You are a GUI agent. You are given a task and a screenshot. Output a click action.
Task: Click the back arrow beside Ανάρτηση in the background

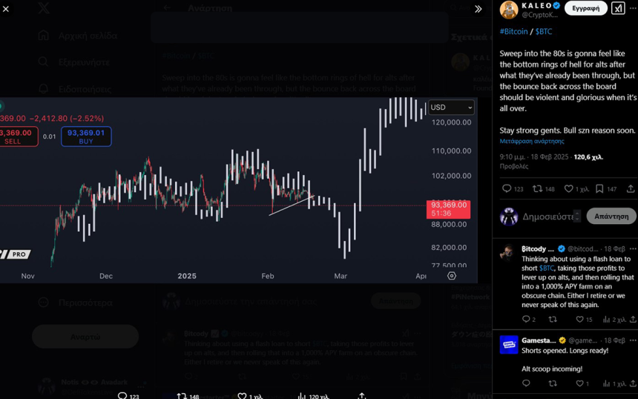coord(167,7)
